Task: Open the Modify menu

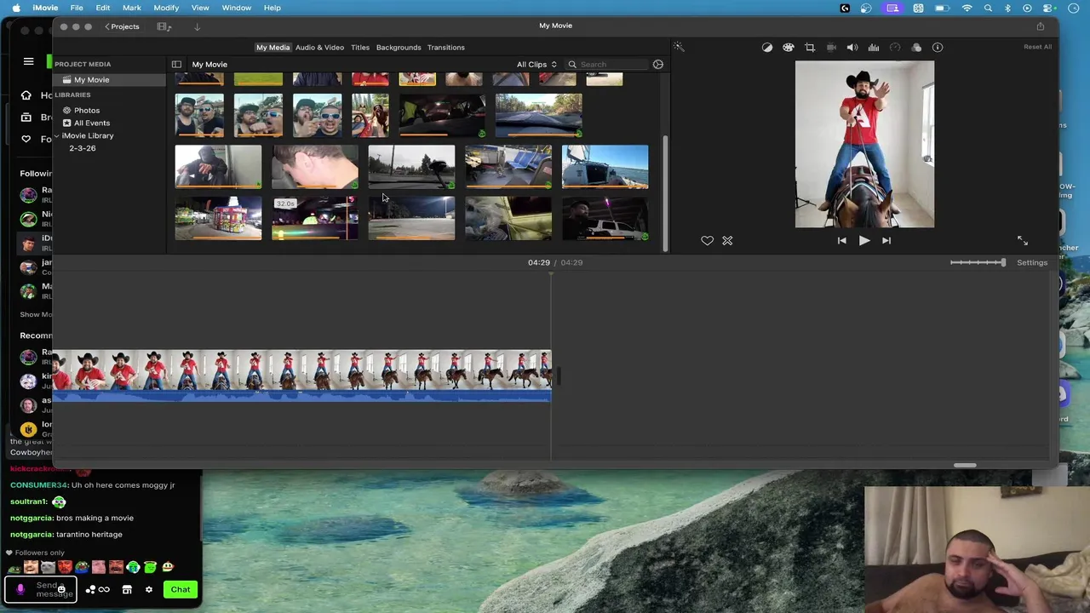Action: (166, 8)
